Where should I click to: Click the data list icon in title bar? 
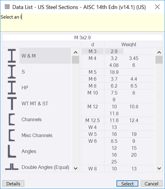pyautogui.click(x=7, y=7)
